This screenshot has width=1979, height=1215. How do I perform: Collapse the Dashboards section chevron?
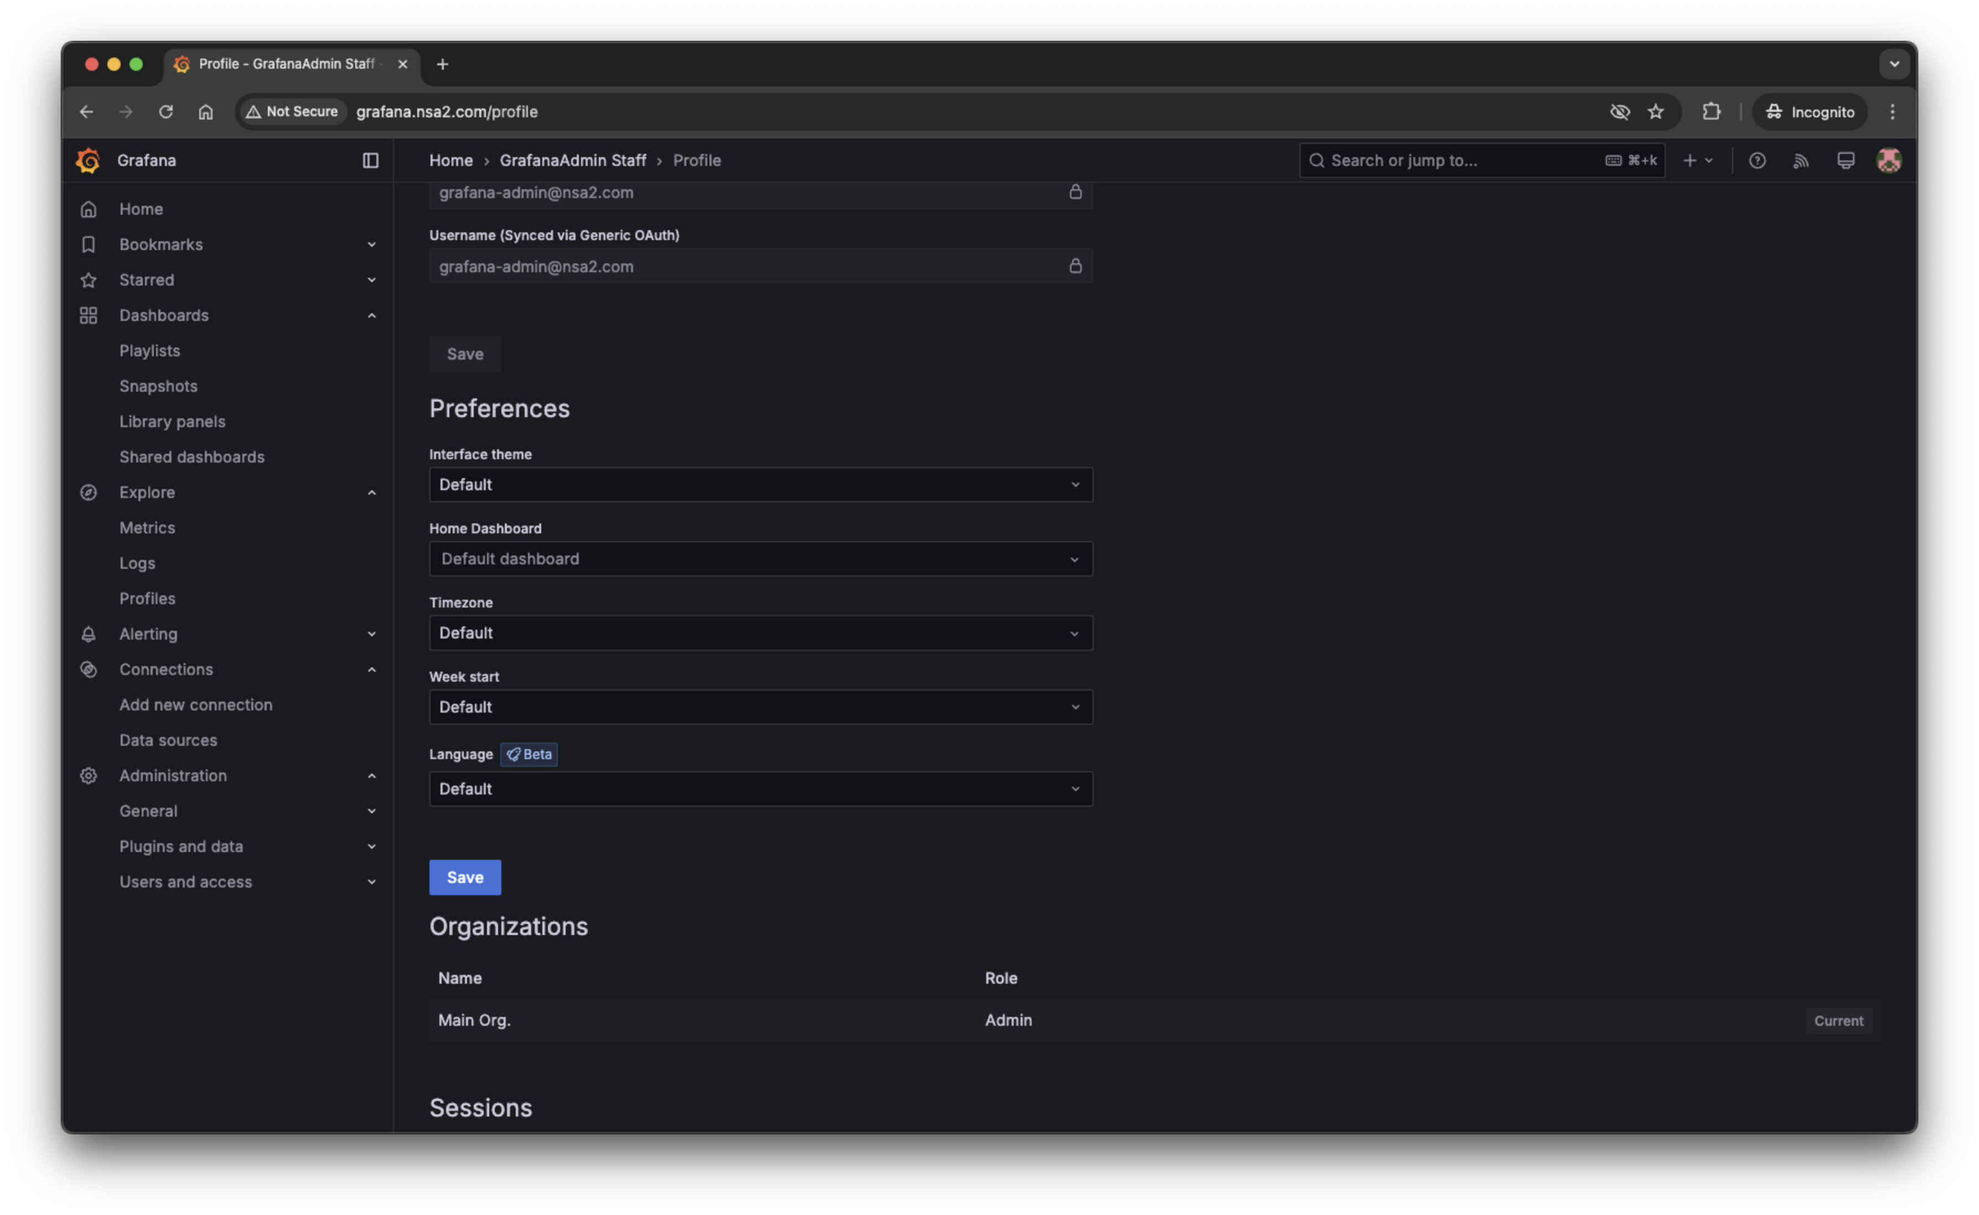[371, 315]
